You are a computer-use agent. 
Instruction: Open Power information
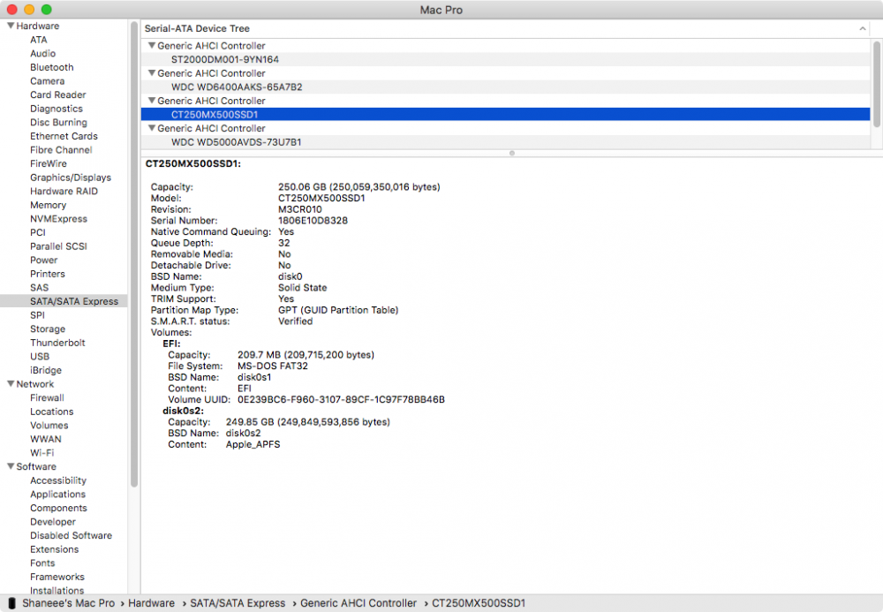coord(44,261)
